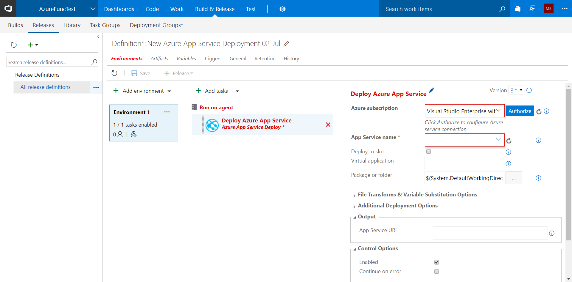Open the feedback chat icon in header
This screenshot has width=572, height=282.
[x=532, y=9]
